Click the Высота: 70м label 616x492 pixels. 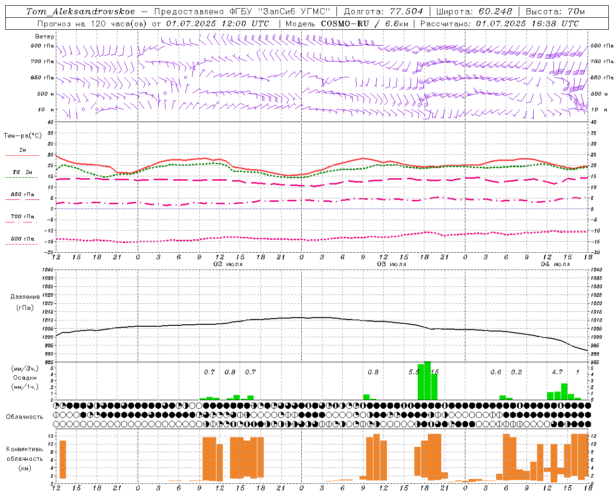pyautogui.click(x=555, y=12)
